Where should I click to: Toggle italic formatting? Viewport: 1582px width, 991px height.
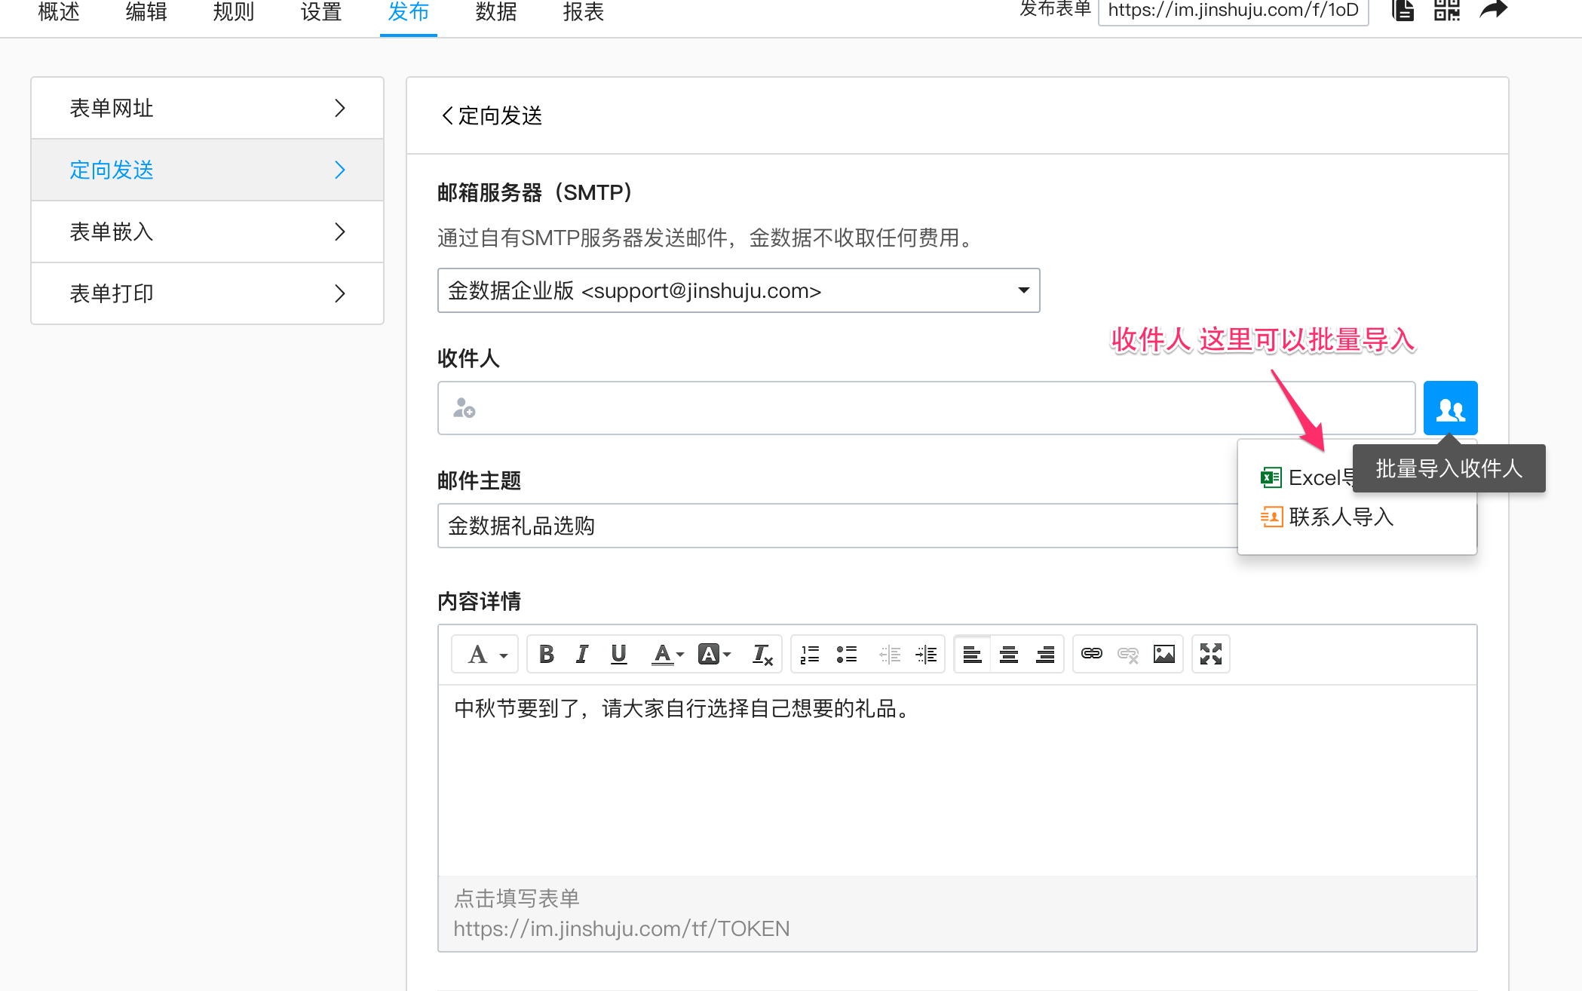[582, 654]
